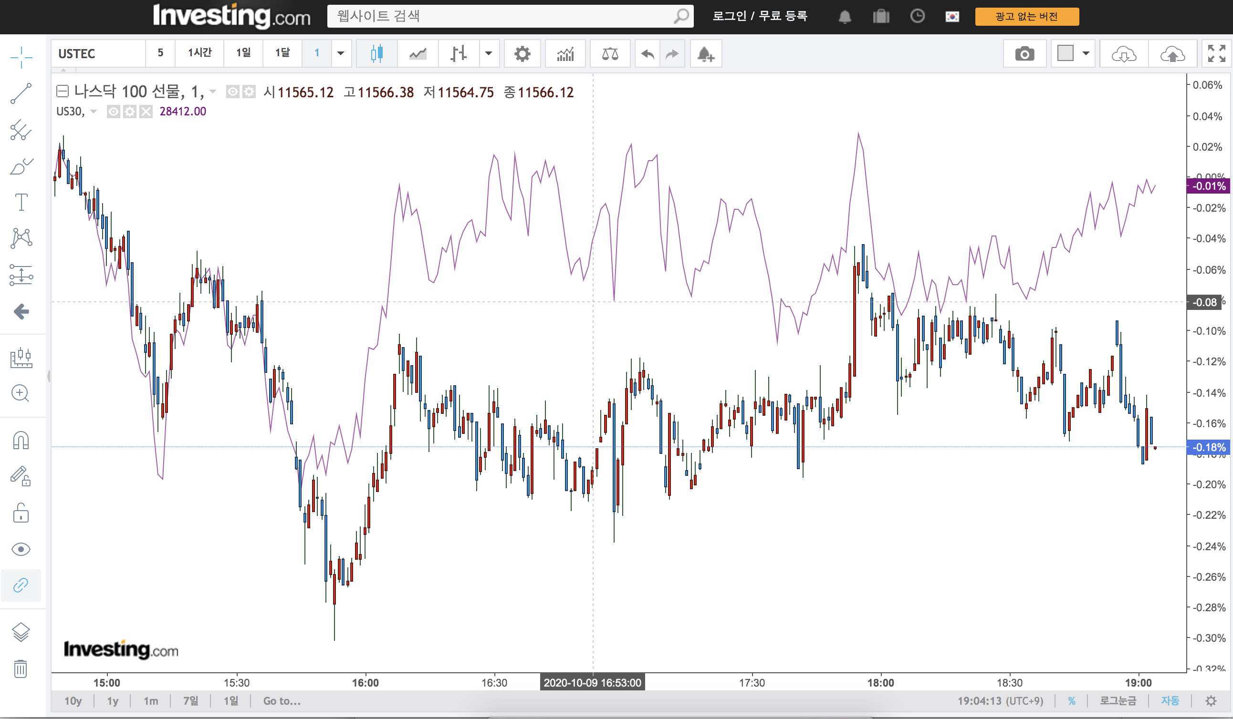The image size is (1233, 719).
Task: Toggle percent scale at bottom right
Action: pyautogui.click(x=1072, y=701)
